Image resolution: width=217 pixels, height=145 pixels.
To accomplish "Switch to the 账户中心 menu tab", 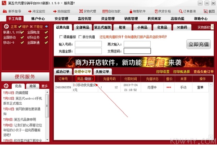I will click(38, 18).
